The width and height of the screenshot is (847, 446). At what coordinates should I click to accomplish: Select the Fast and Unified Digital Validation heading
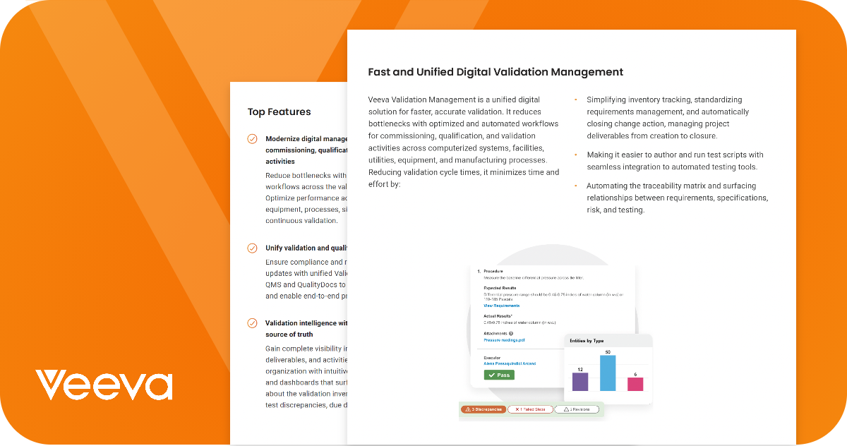pyautogui.click(x=495, y=72)
